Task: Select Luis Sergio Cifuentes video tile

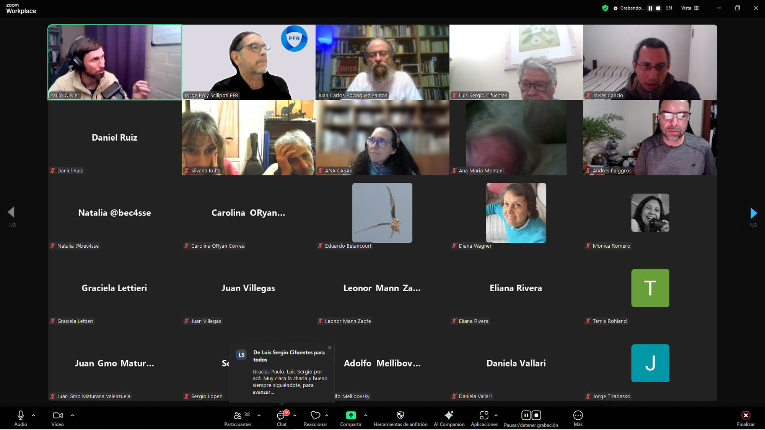Action: pyautogui.click(x=516, y=62)
